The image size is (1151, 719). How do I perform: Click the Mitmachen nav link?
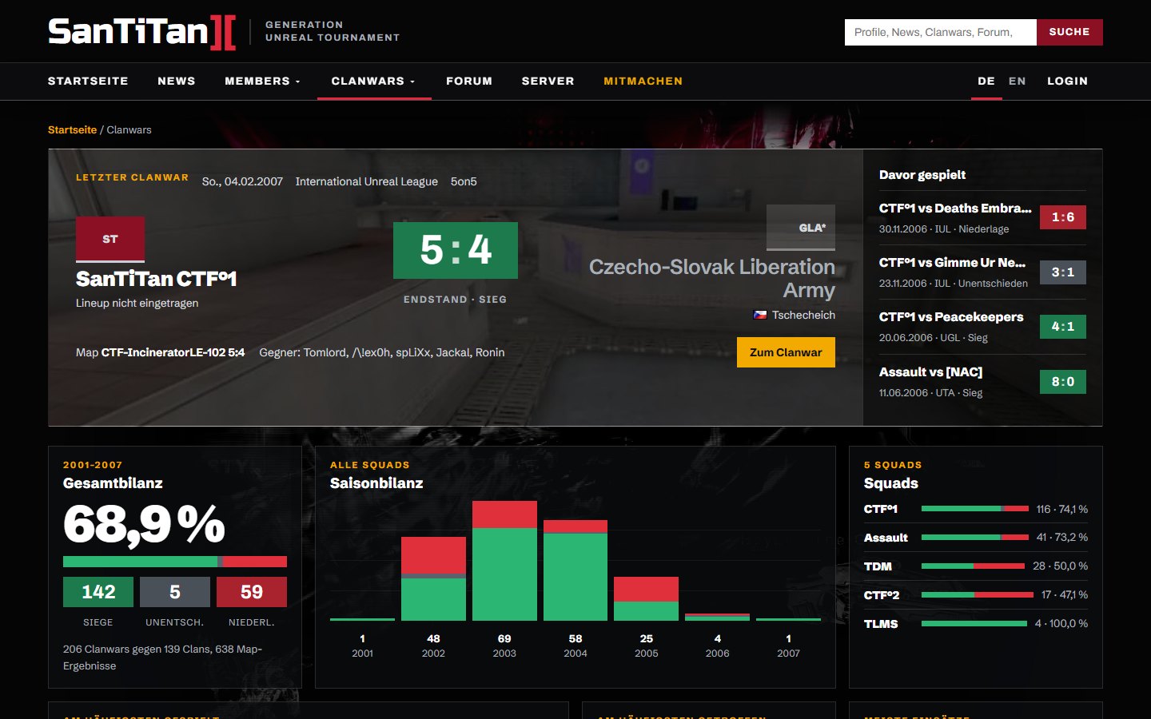click(x=643, y=81)
